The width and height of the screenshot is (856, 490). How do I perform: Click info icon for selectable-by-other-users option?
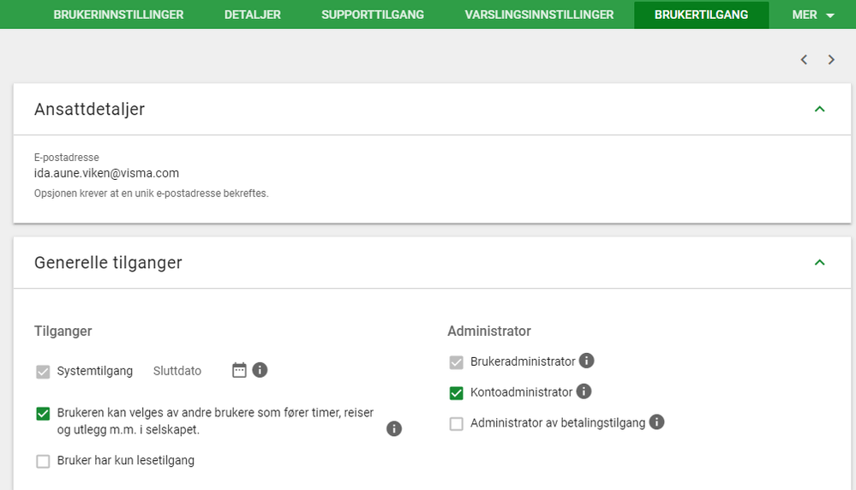pyautogui.click(x=394, y=428)
